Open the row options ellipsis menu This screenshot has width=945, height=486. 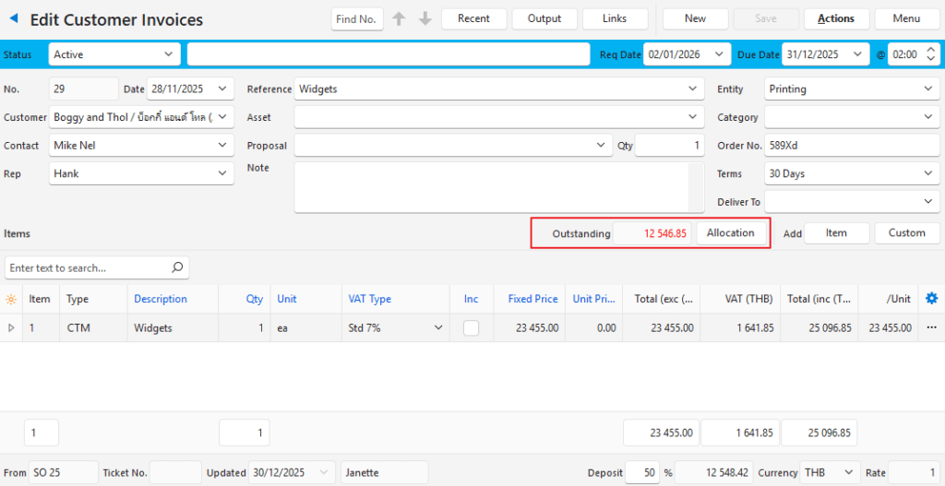931,327
